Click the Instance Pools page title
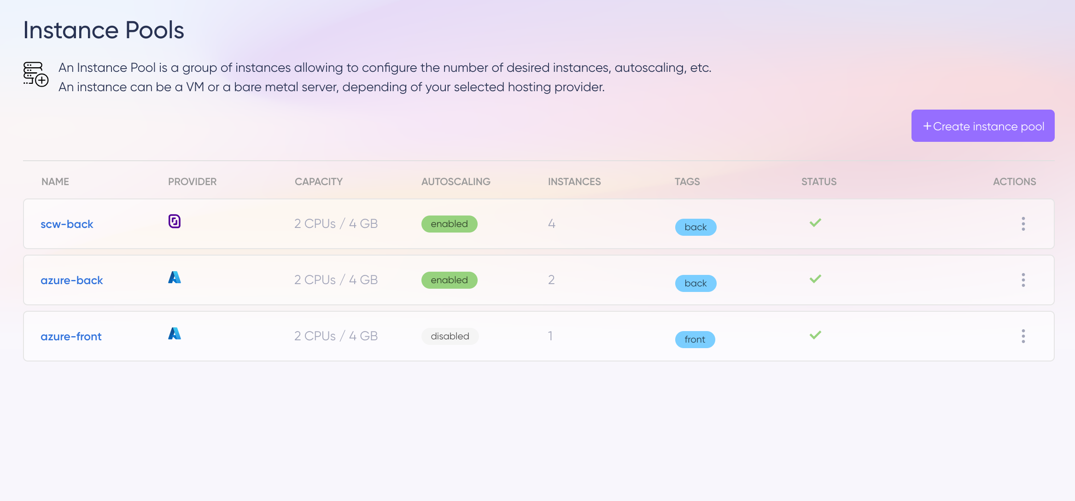This screenshot has height=501, width=1075. tap(104, 30)
